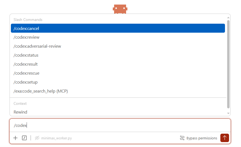Screen dimensions: 241x147
Task: Click the command list scrollbar thumb
Action: click(x=229, y=64)
